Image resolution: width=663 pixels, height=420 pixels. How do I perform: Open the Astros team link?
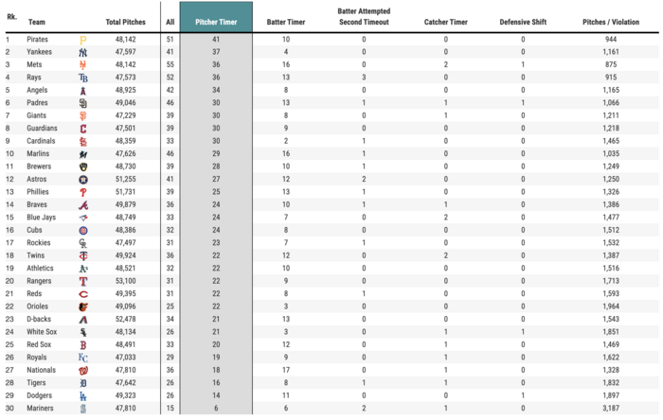[39, 179]
